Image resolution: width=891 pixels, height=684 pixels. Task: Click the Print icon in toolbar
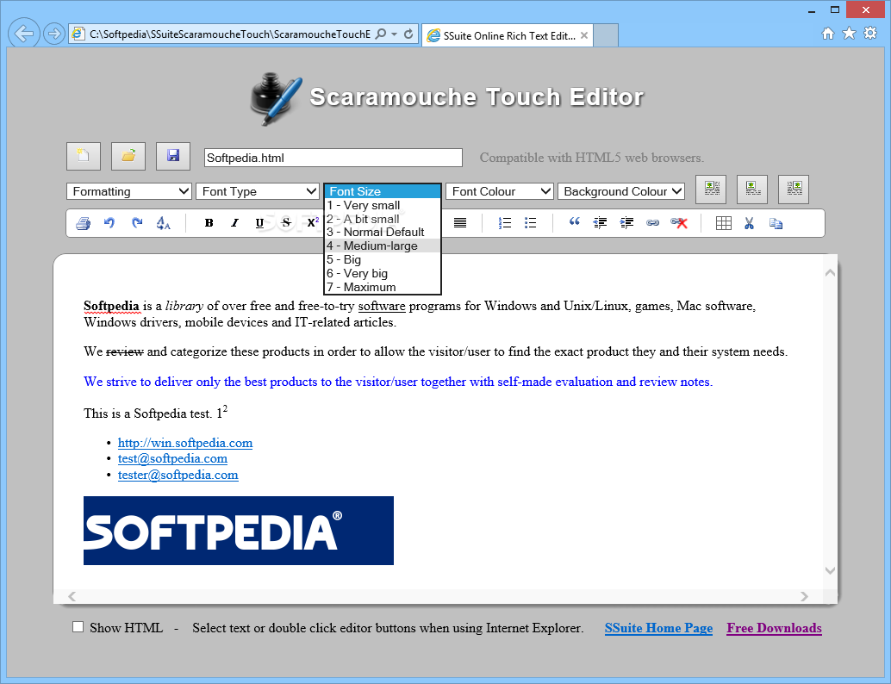pyautogui.click(x=83, y=223)
